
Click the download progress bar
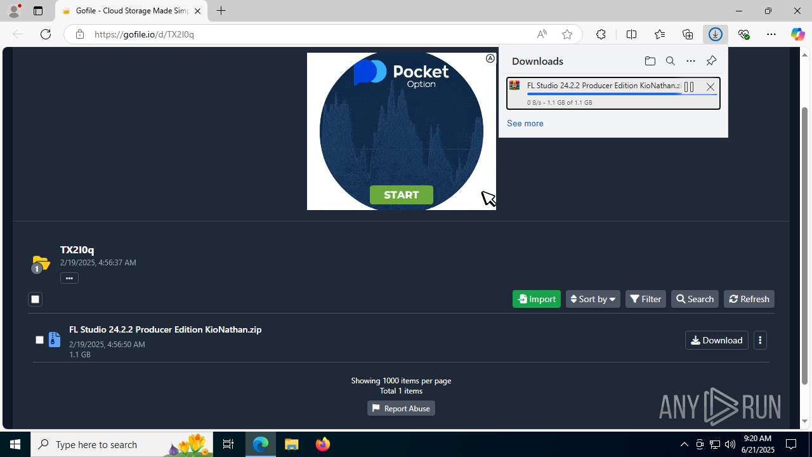(x=622, y=94)
